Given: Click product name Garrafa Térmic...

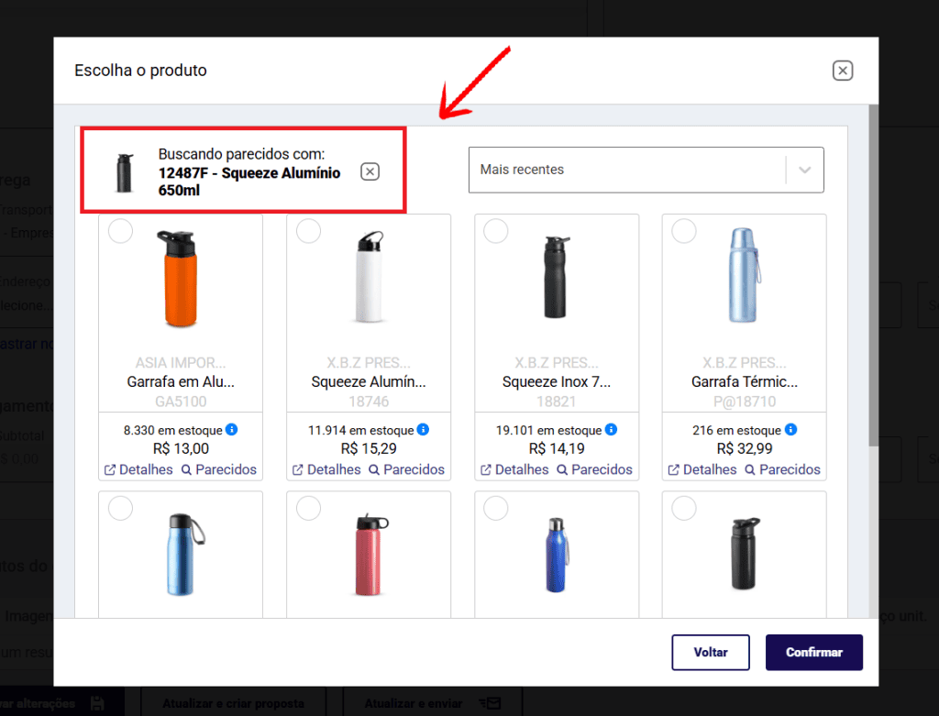Looking at the screenshot, I should coord(745,382).
